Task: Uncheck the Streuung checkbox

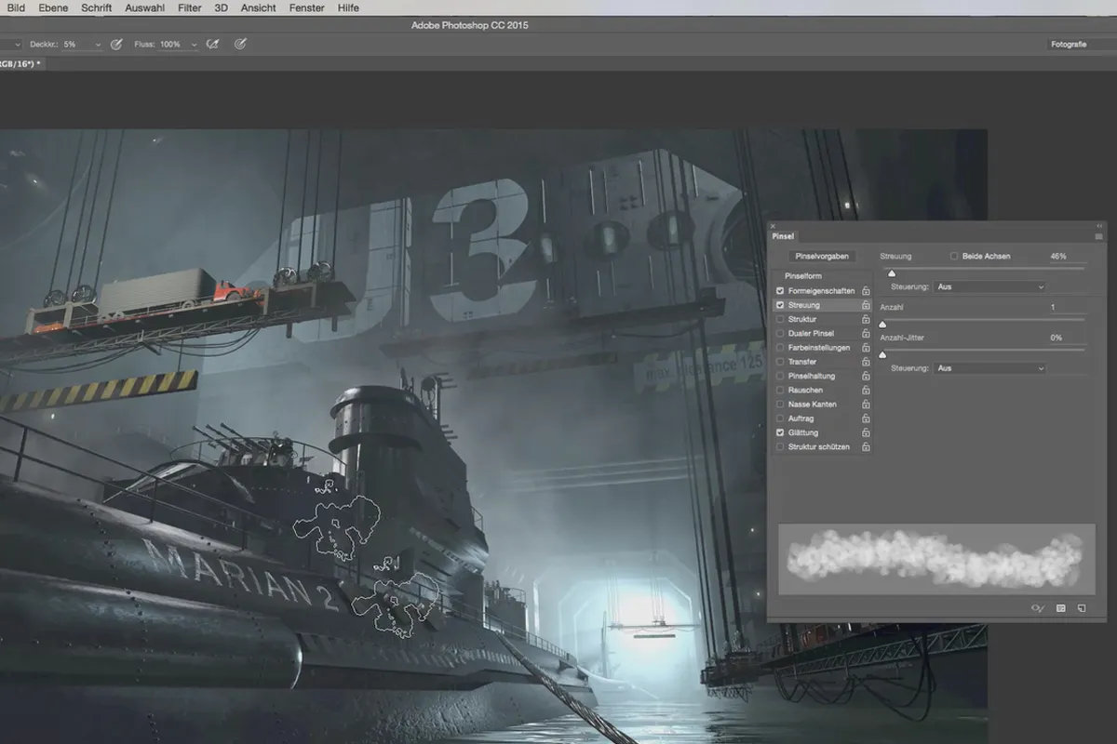Action: click(780, 305)
